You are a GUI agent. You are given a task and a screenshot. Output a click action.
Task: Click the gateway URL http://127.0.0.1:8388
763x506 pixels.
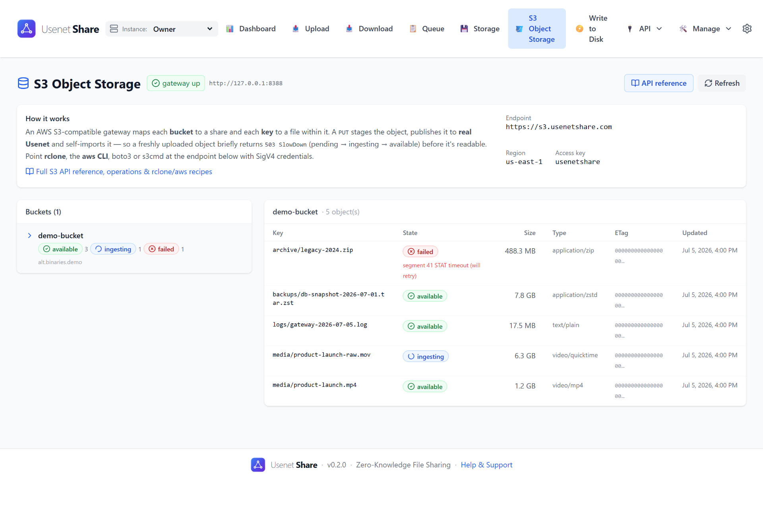coord(246,83)
